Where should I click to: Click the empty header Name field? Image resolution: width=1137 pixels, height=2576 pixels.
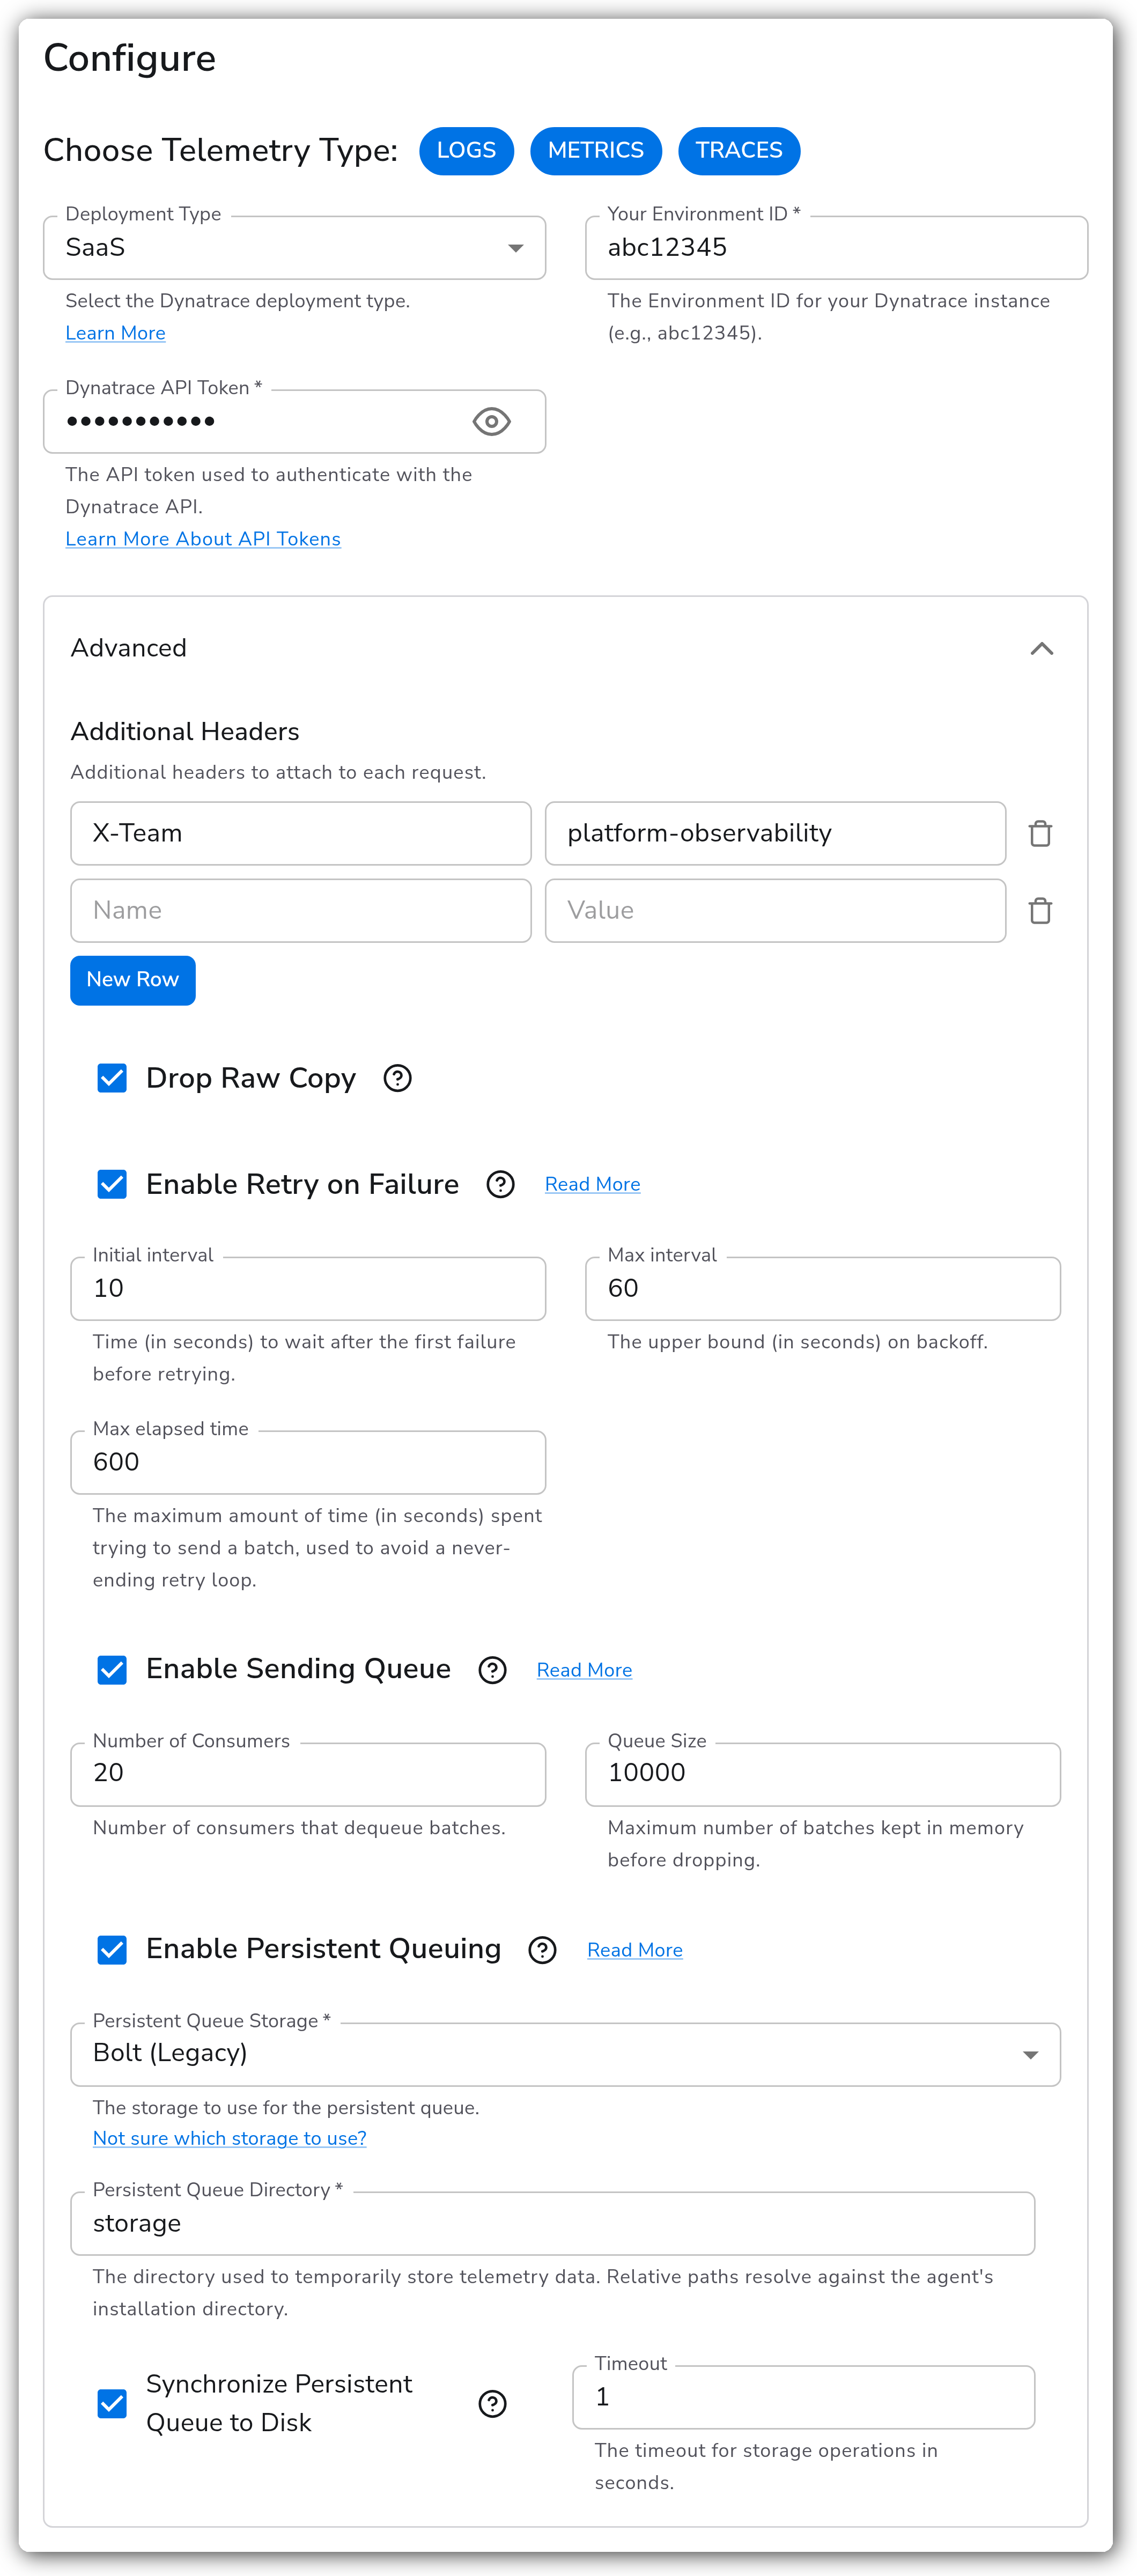coord(301,910)
